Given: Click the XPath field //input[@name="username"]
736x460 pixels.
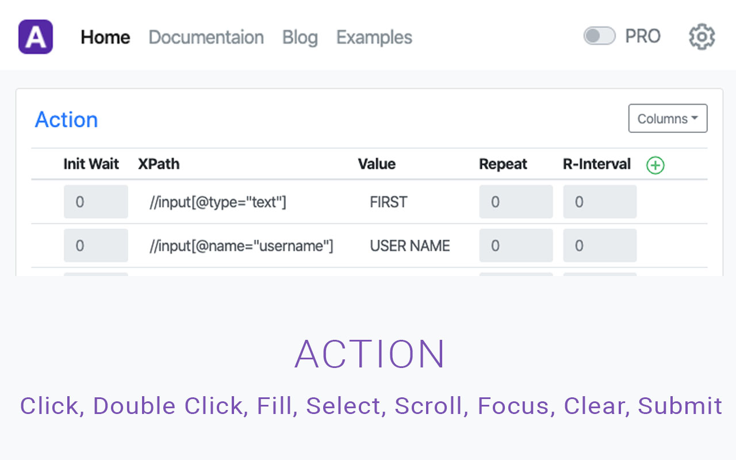Looking at the screenshot, I should (241, 246).
